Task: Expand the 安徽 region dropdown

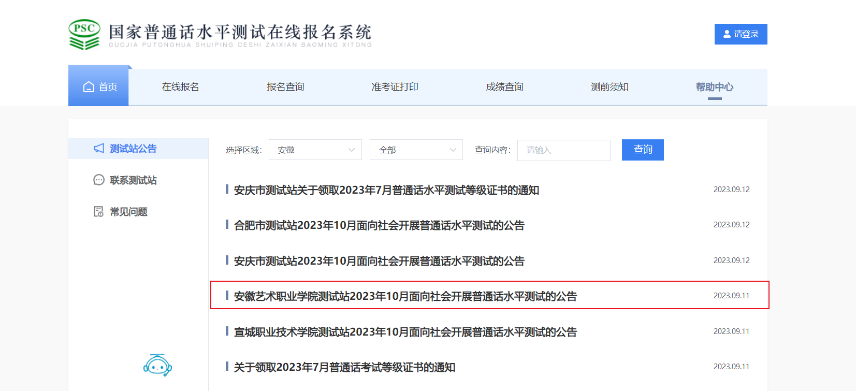Action: pos(315,150)
